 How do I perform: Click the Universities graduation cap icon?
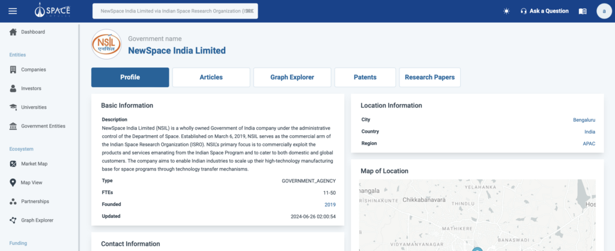coord(13,107)
